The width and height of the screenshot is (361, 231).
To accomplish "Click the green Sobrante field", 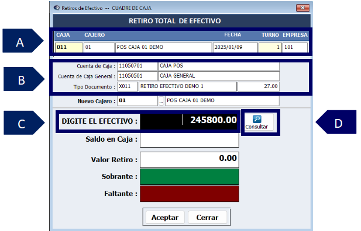I will coord(189,177).
